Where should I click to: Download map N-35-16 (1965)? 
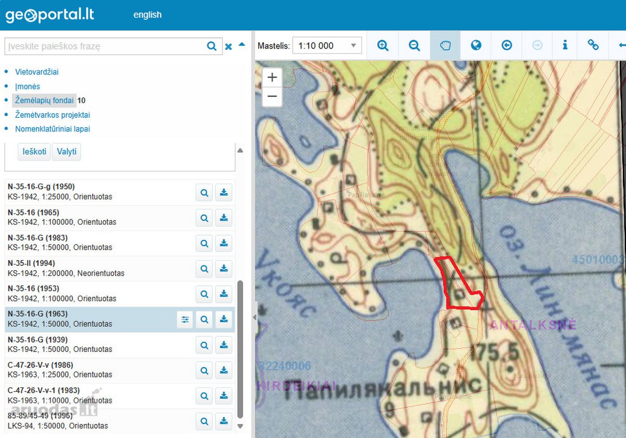pyautogui.click(x=224, y=217)
